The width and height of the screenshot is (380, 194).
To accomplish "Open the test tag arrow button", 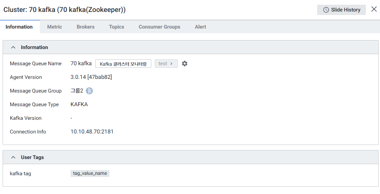I will coord(166,64).
